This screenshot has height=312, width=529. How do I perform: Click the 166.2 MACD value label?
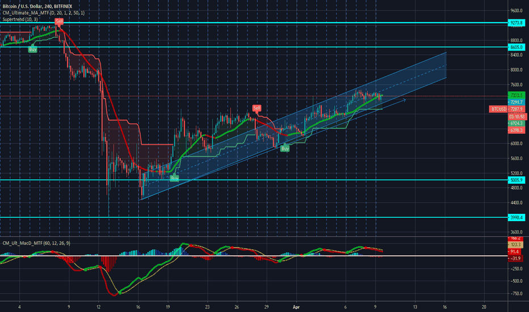tap(515, 238)
